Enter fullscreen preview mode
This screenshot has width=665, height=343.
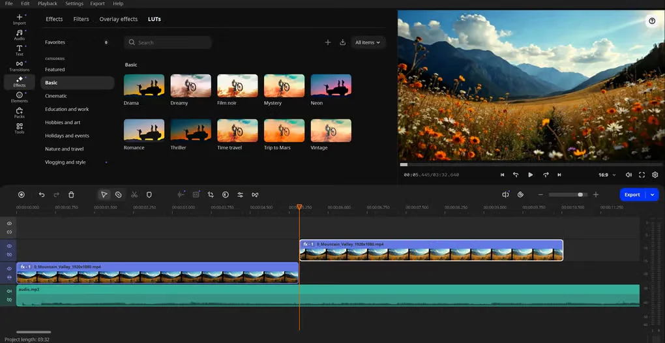click(x=642, y=175)
